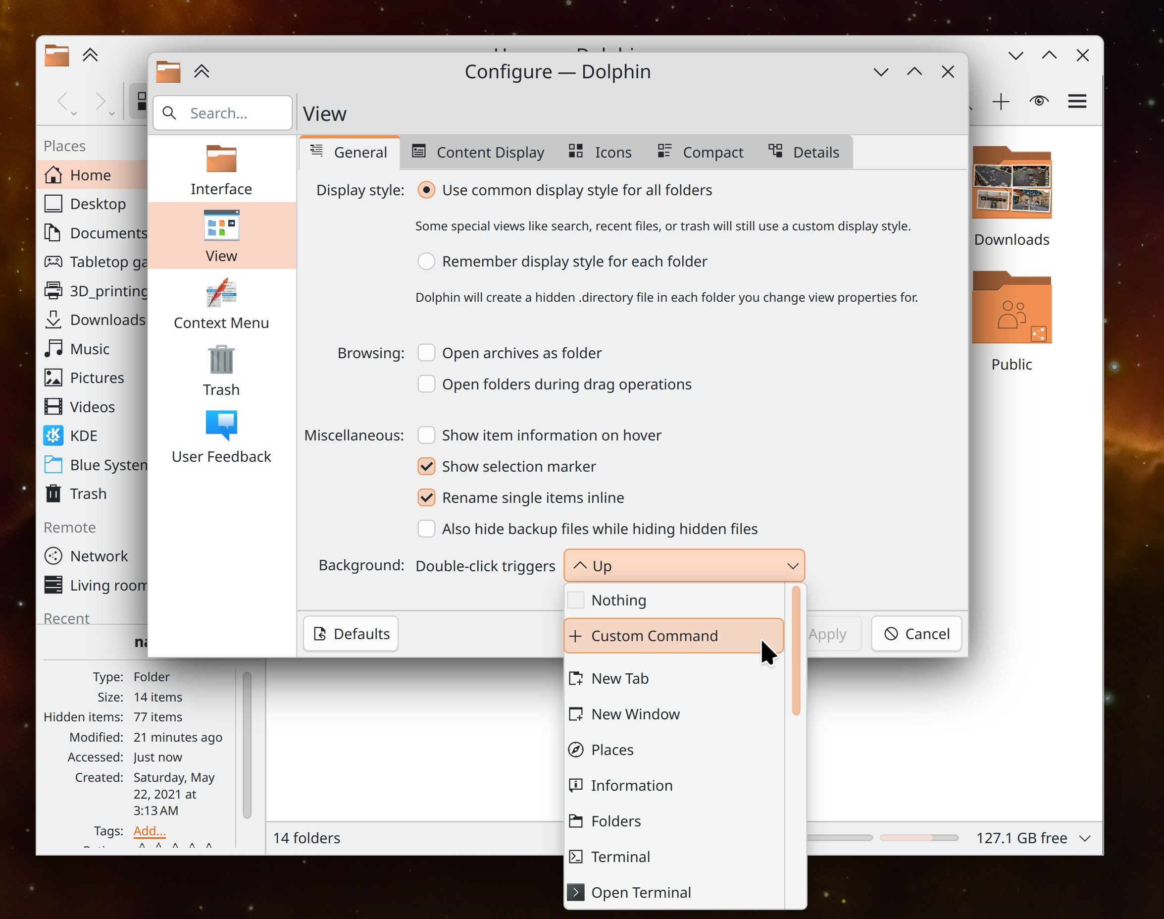Viewport: 1164px width, 919px height.
Task: Open the split view plus icon in toolbar
Action: tap(1001, 102)
